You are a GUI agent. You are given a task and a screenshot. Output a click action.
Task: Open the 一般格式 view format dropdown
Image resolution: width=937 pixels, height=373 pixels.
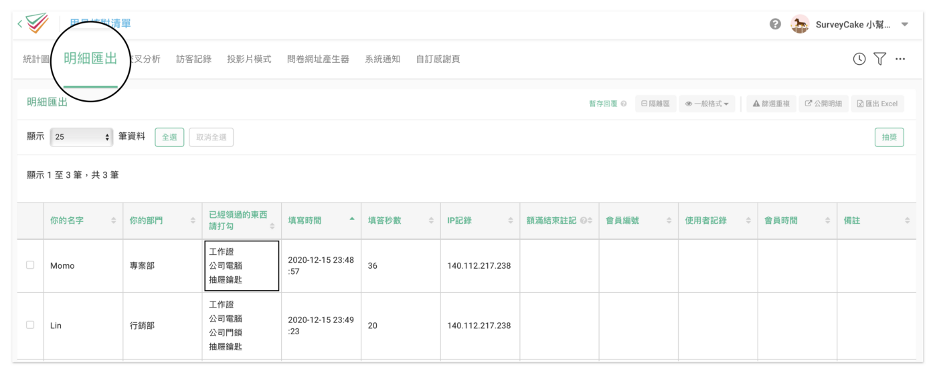click(x=707, y=104)
